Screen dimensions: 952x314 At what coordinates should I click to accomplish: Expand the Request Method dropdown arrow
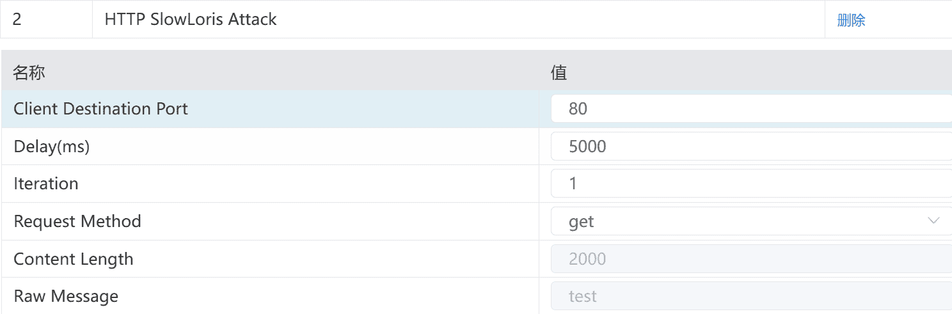(933, 221)
